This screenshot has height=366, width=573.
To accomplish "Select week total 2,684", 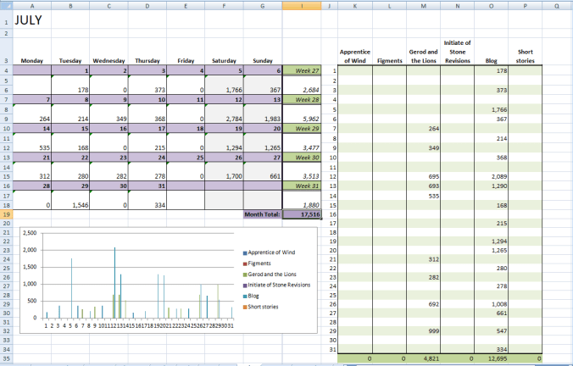I will tap(302, 90).
